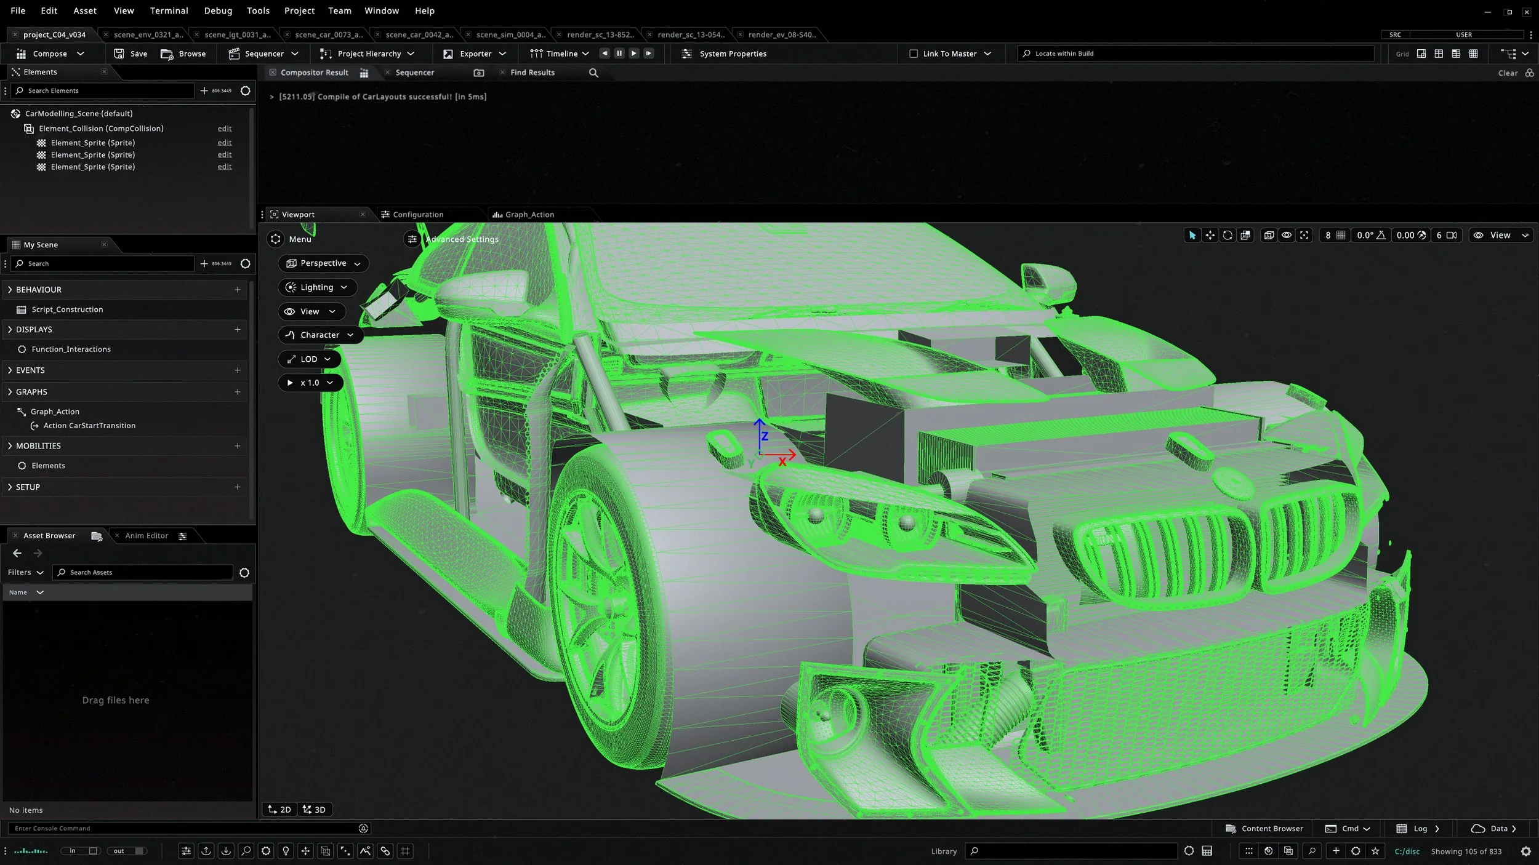Click the upload icon in bottom toolbar

pos(206,851)
